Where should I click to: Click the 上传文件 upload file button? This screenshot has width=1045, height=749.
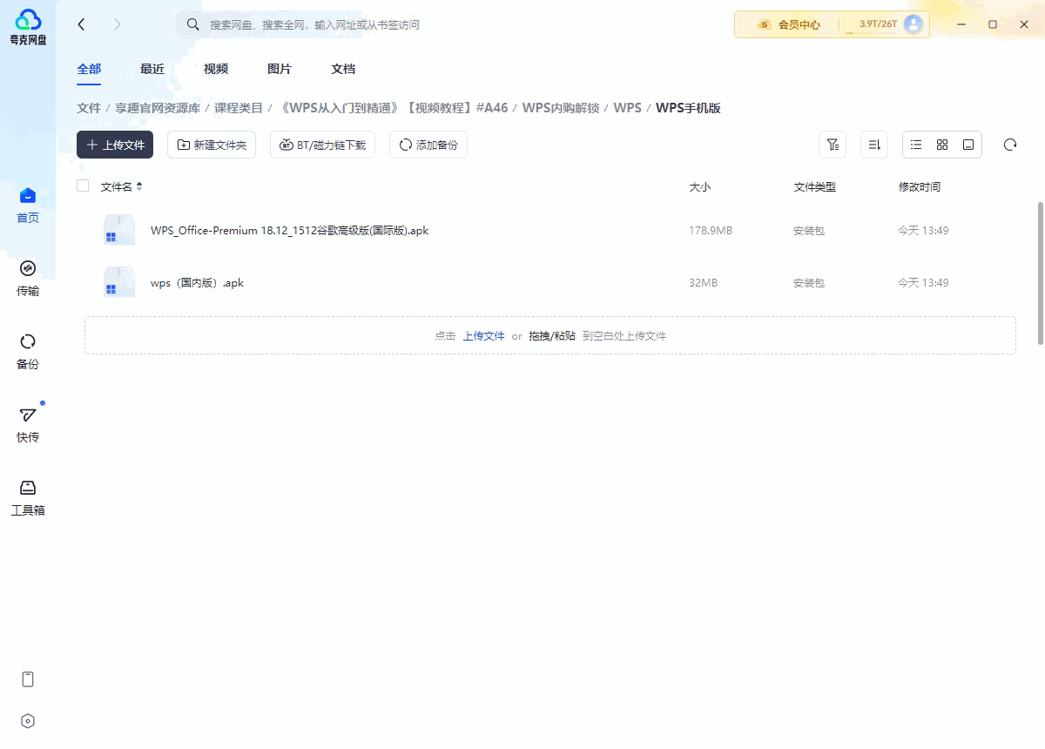point(114,145)
